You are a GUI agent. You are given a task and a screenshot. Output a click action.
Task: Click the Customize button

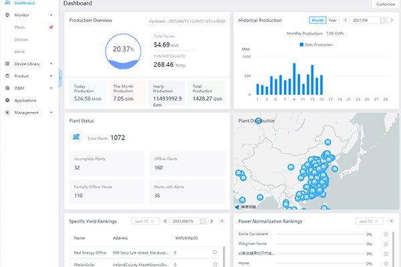pyautogui.click(x=385, y=4)
